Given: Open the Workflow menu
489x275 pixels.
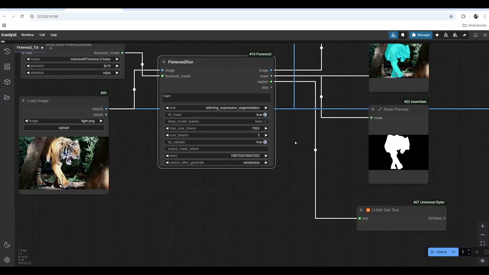Looking at the screenshot, I should pos(28,35).
